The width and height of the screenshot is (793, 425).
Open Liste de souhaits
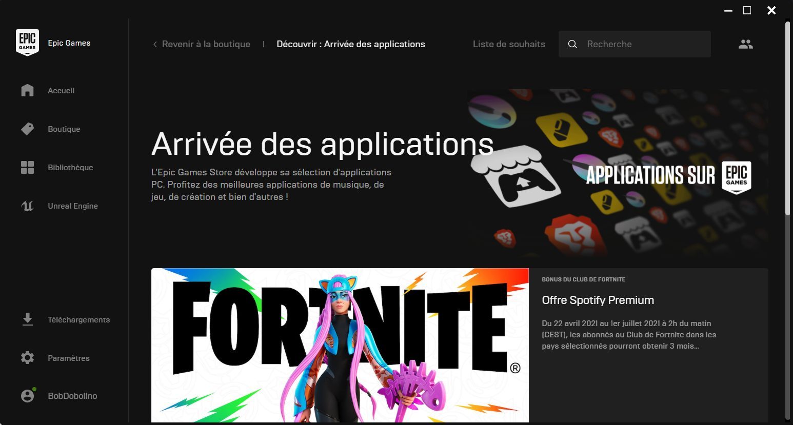pyautogui.click(x=509, y=44)
